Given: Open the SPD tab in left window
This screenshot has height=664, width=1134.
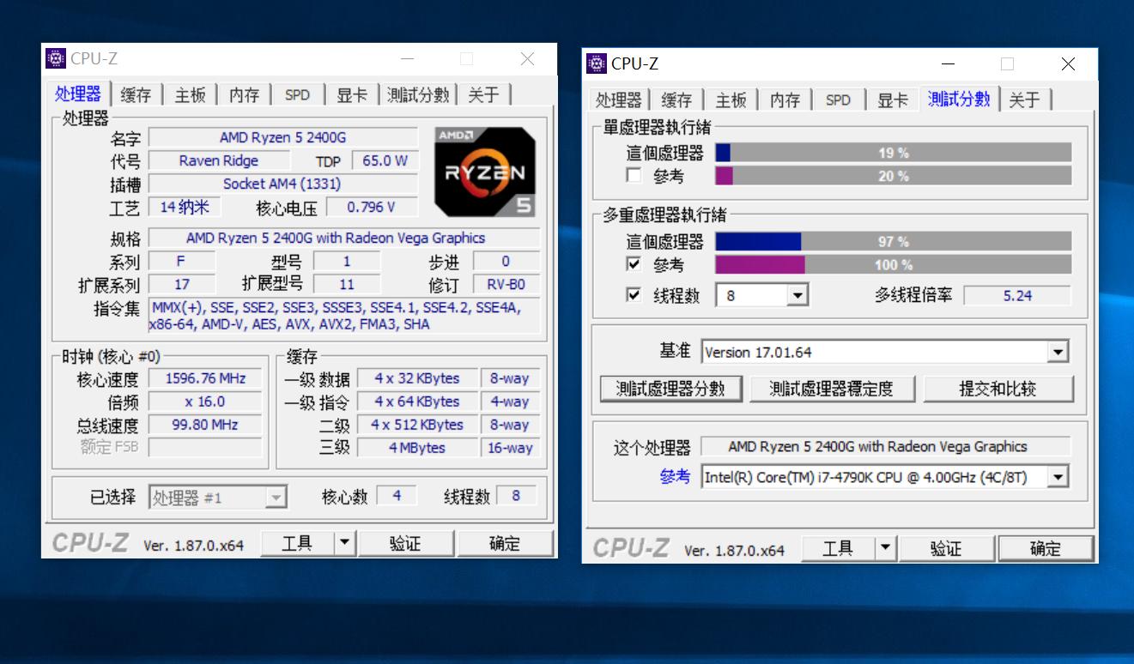Looking at the screenshot, I should tap(296, 95).
